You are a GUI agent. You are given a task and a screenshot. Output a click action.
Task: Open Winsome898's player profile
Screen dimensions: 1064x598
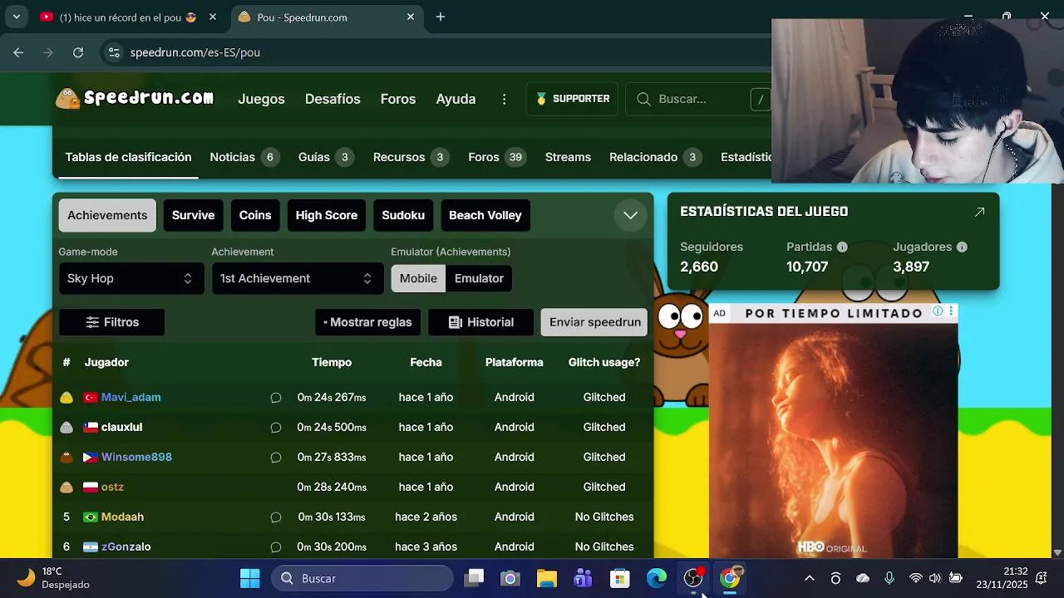(136, 458)
